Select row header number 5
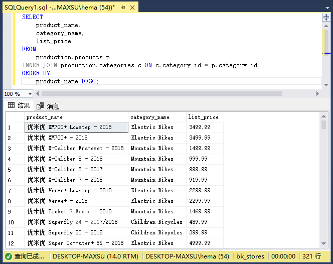This screenshot has height=264, width=333. tap(15, 170)
